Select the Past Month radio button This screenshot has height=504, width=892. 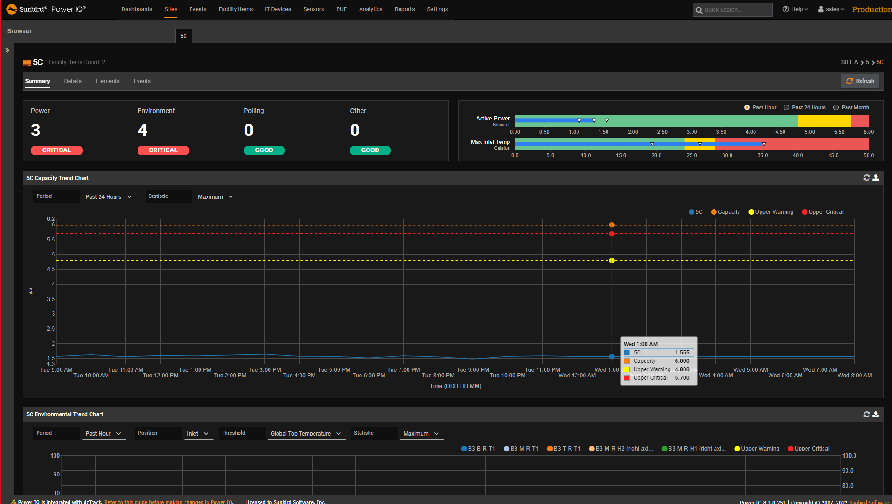point(836,107)
